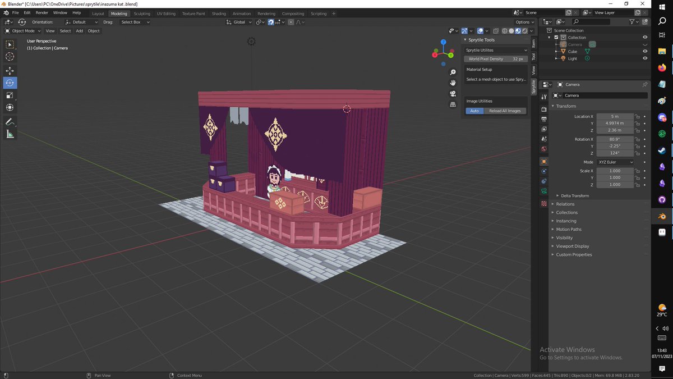Open Render properties tab icon
Screen dimensions: 673x379
coord(543,108)
